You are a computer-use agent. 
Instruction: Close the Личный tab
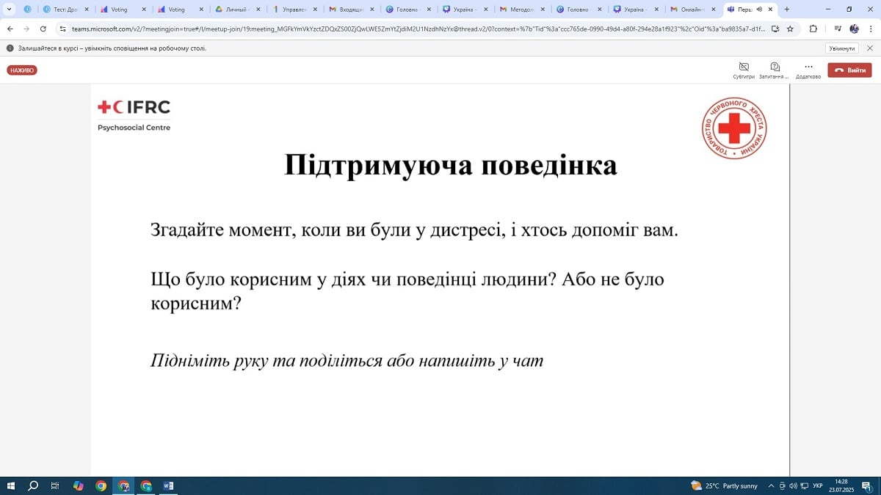[x=258, y=10]
